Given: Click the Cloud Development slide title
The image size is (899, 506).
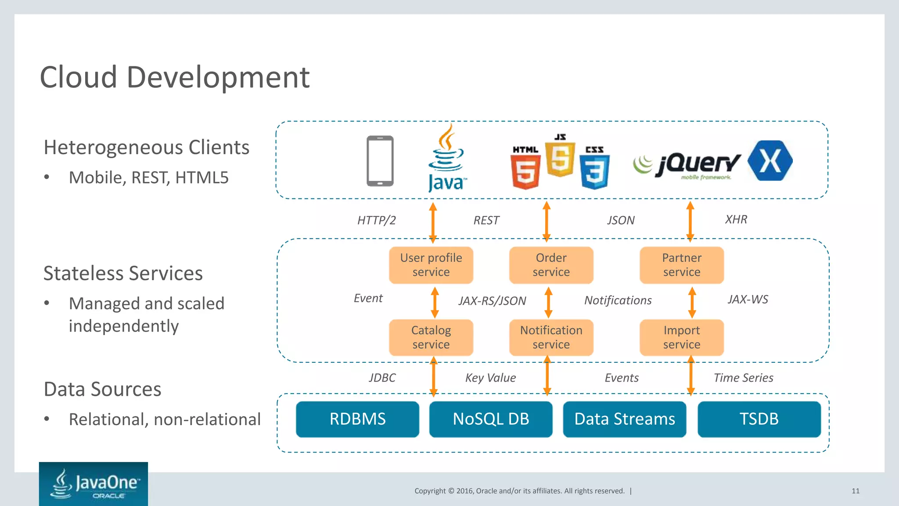Looking at the screenshot, I should [x=175, y=77].
